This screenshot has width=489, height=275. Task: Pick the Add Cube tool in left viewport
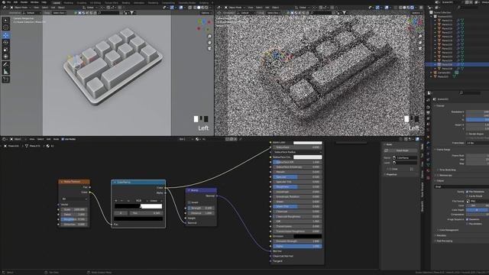pos(6,79)
